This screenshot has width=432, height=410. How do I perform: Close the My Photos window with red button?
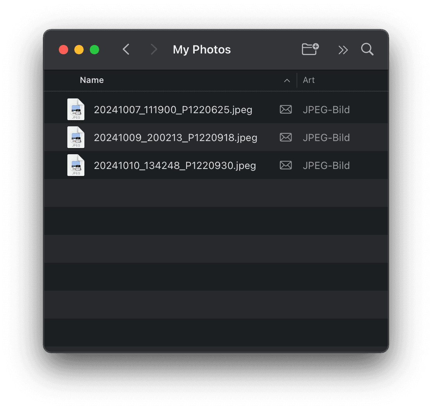[63, 50]
